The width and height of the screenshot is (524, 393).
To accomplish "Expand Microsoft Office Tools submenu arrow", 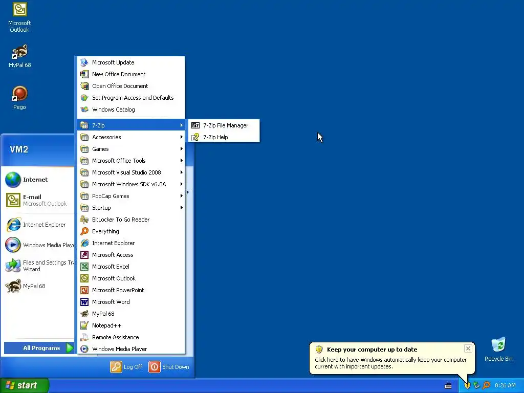I will click(x=182, y=161).
